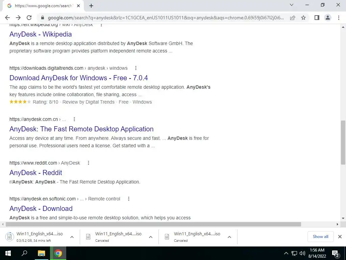The width and height of the screenshot is (346, 260).
Task: Open the Chrome side panel
Action: pyautogui.click(x=317, y=18)
